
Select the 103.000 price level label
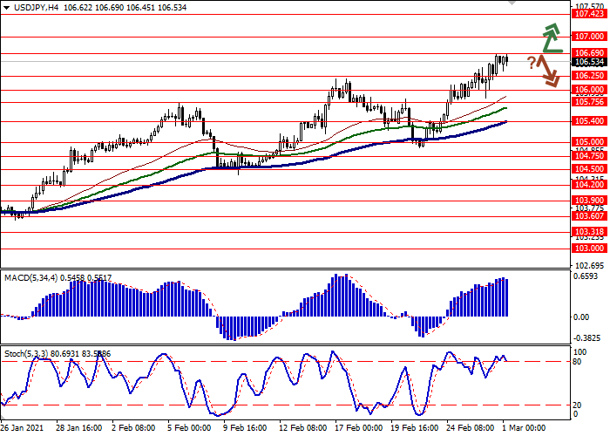coord(589,249)
